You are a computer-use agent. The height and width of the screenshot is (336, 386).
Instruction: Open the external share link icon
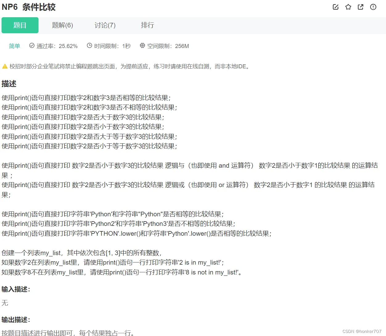360,7
